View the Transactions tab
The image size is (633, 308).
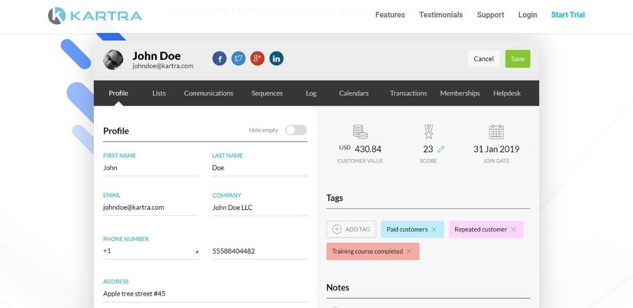409,93
